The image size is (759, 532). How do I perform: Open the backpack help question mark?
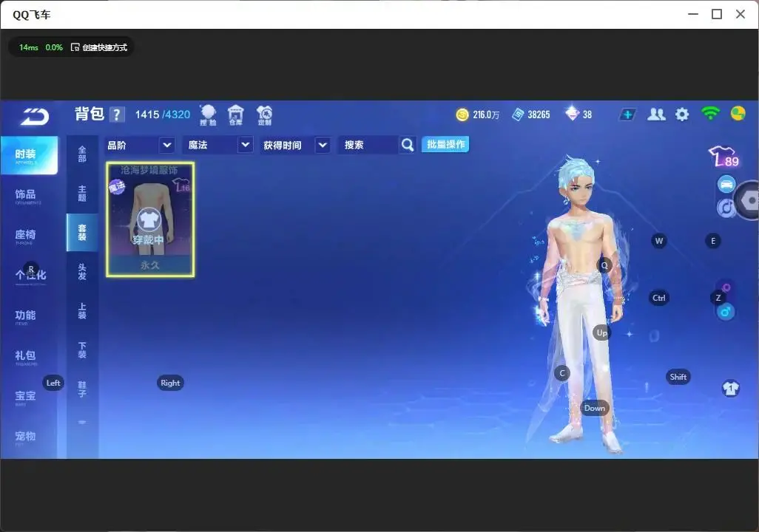116,115
